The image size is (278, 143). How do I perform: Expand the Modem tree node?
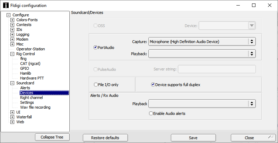click(x=12, y=39)
